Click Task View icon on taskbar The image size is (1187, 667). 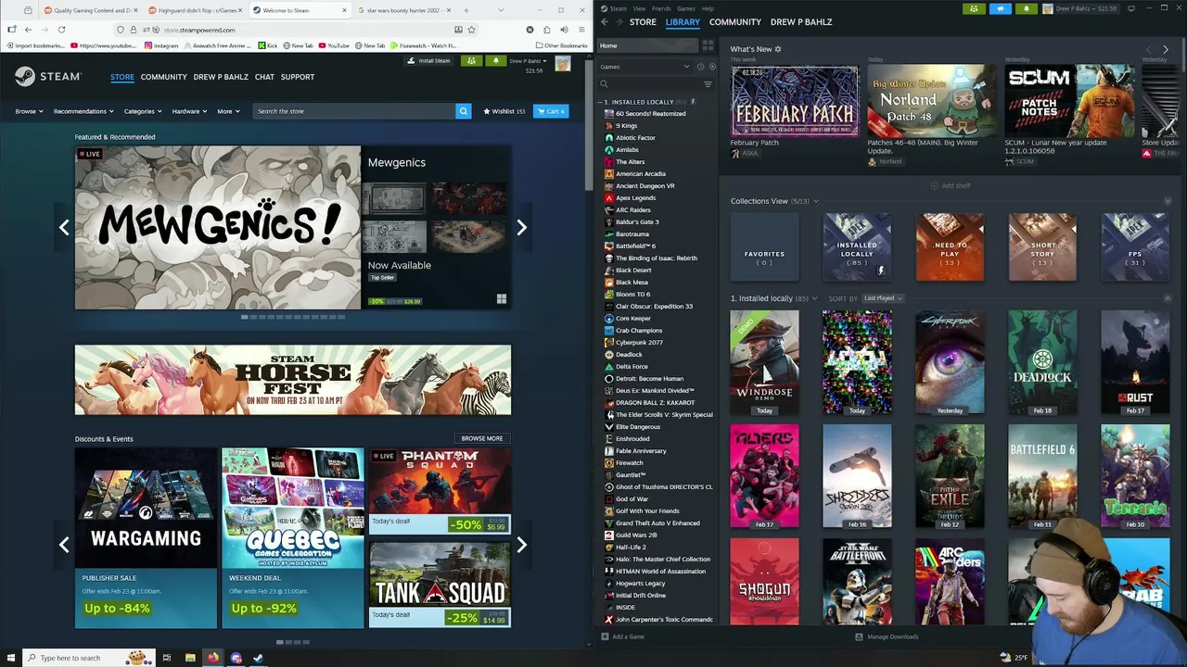[x=167, y=658]
